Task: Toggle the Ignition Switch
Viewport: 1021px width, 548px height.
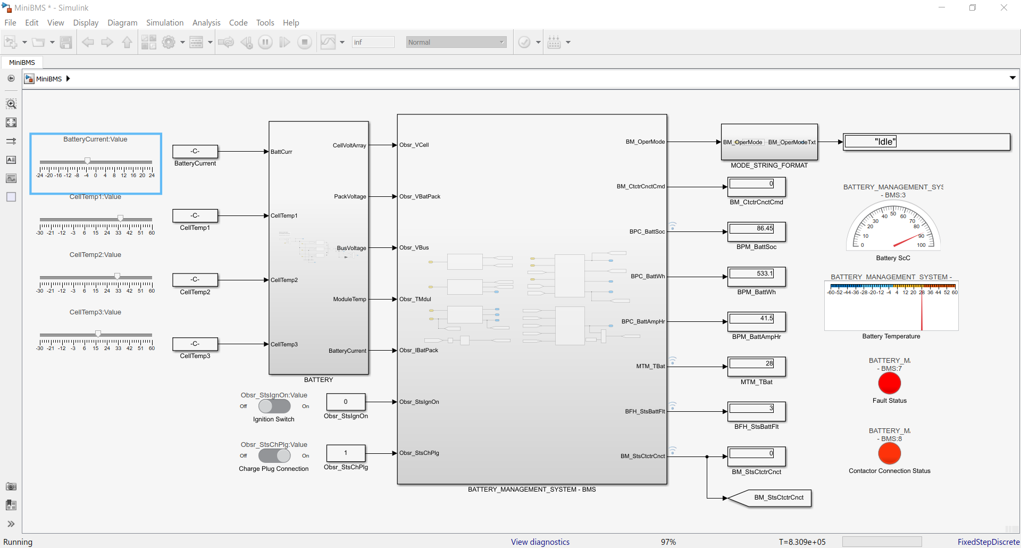Action: pos(274,406)
